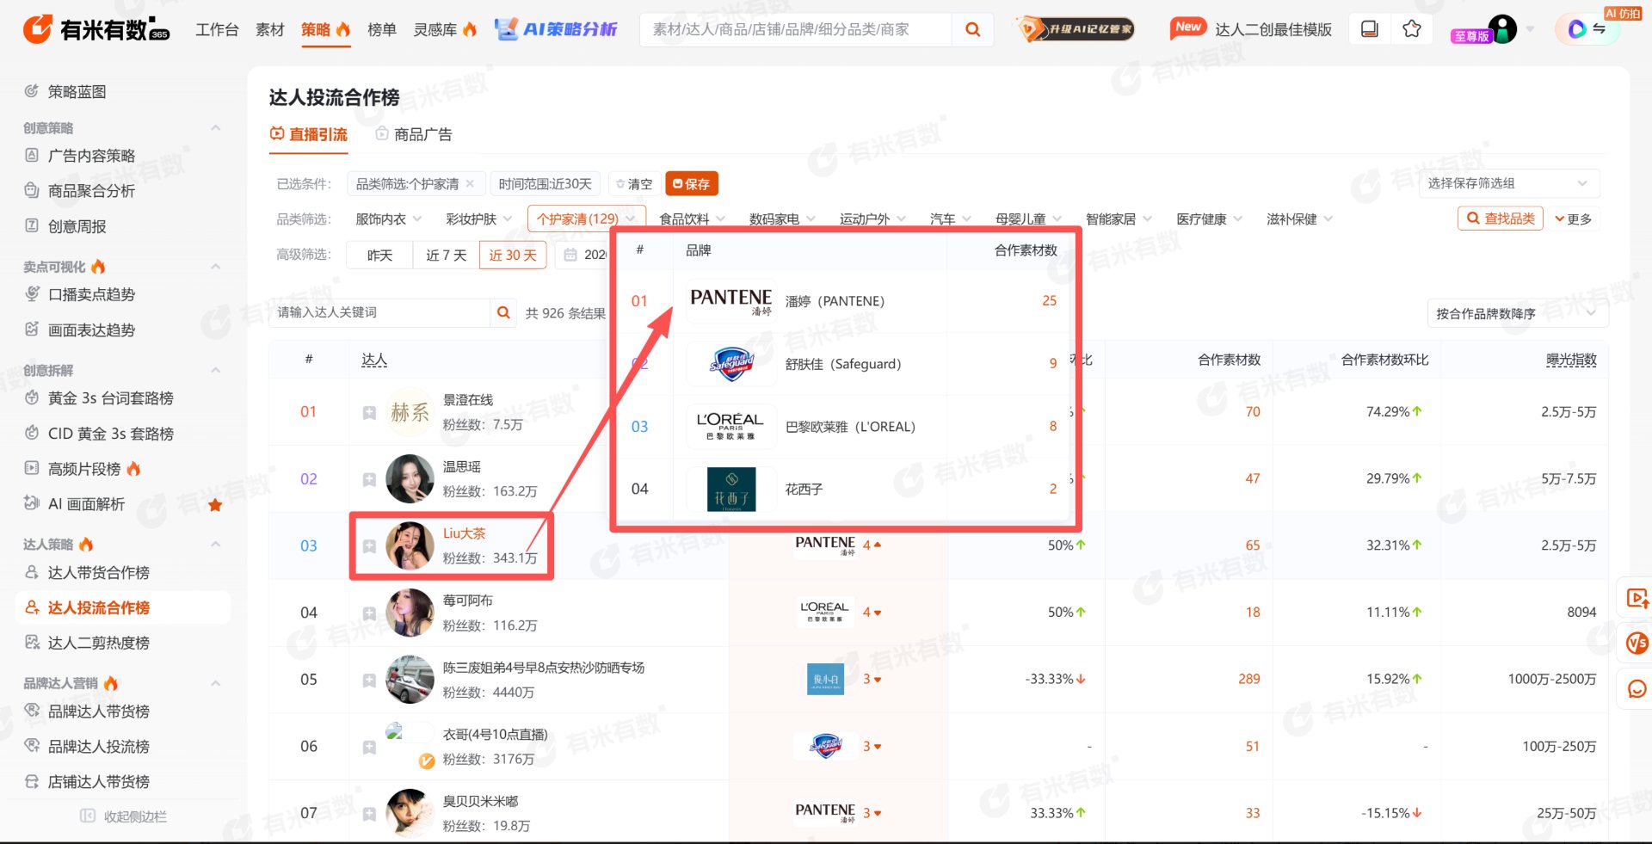Expand the 彩妆护肤 category dropdown

[x=478, y=219]
